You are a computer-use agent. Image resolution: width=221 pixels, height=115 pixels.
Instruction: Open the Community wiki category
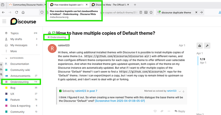(x=20, y=70)
